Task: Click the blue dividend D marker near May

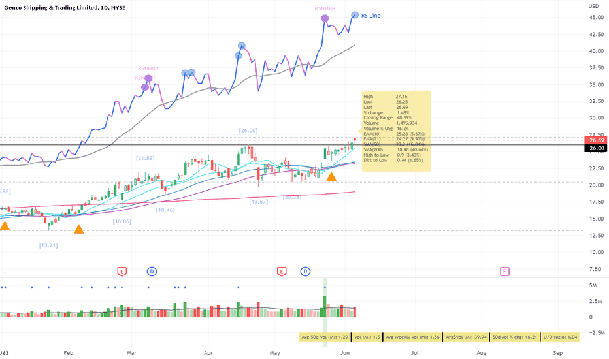Action: click(305, 272)
